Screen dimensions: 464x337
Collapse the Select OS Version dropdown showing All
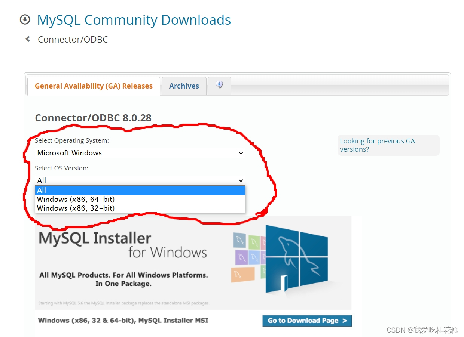(x=140, y=180)
